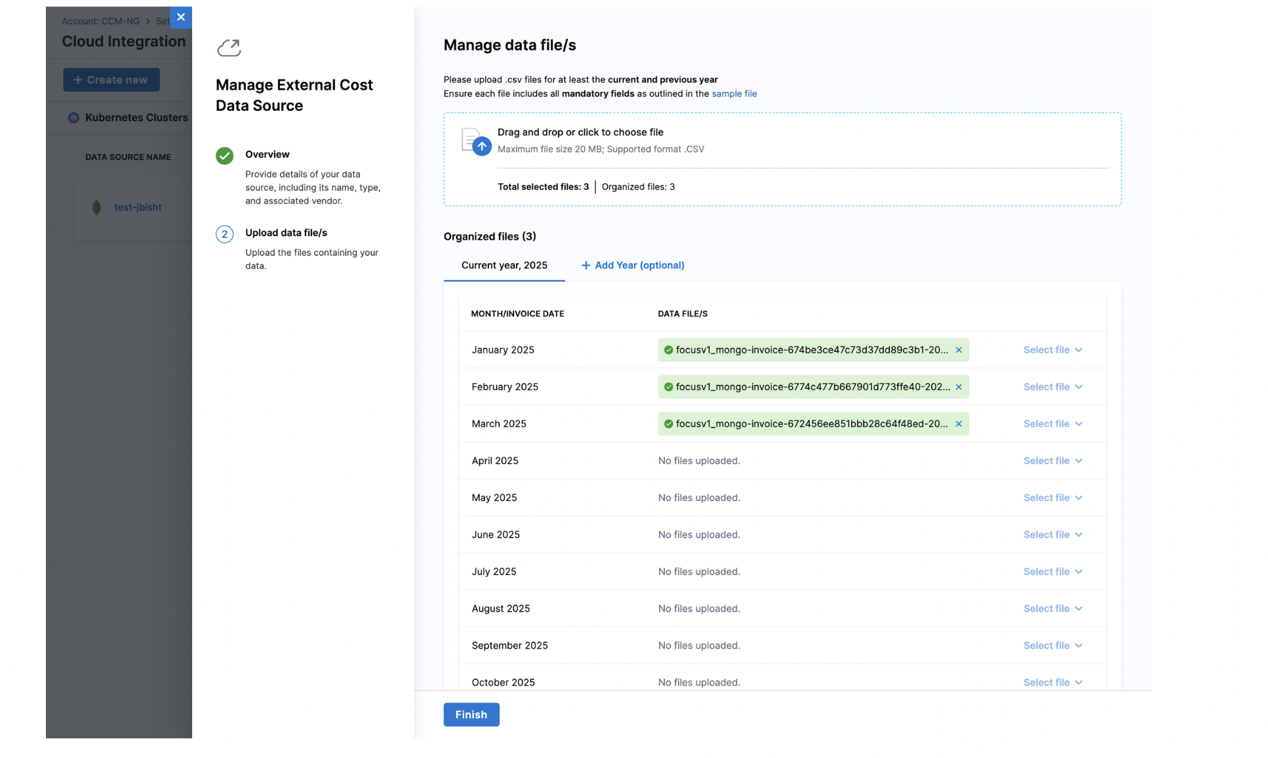The image size is (1268, 758).
Task: Expand Select file options for September 2025
Action: (x=1052, y=646)
